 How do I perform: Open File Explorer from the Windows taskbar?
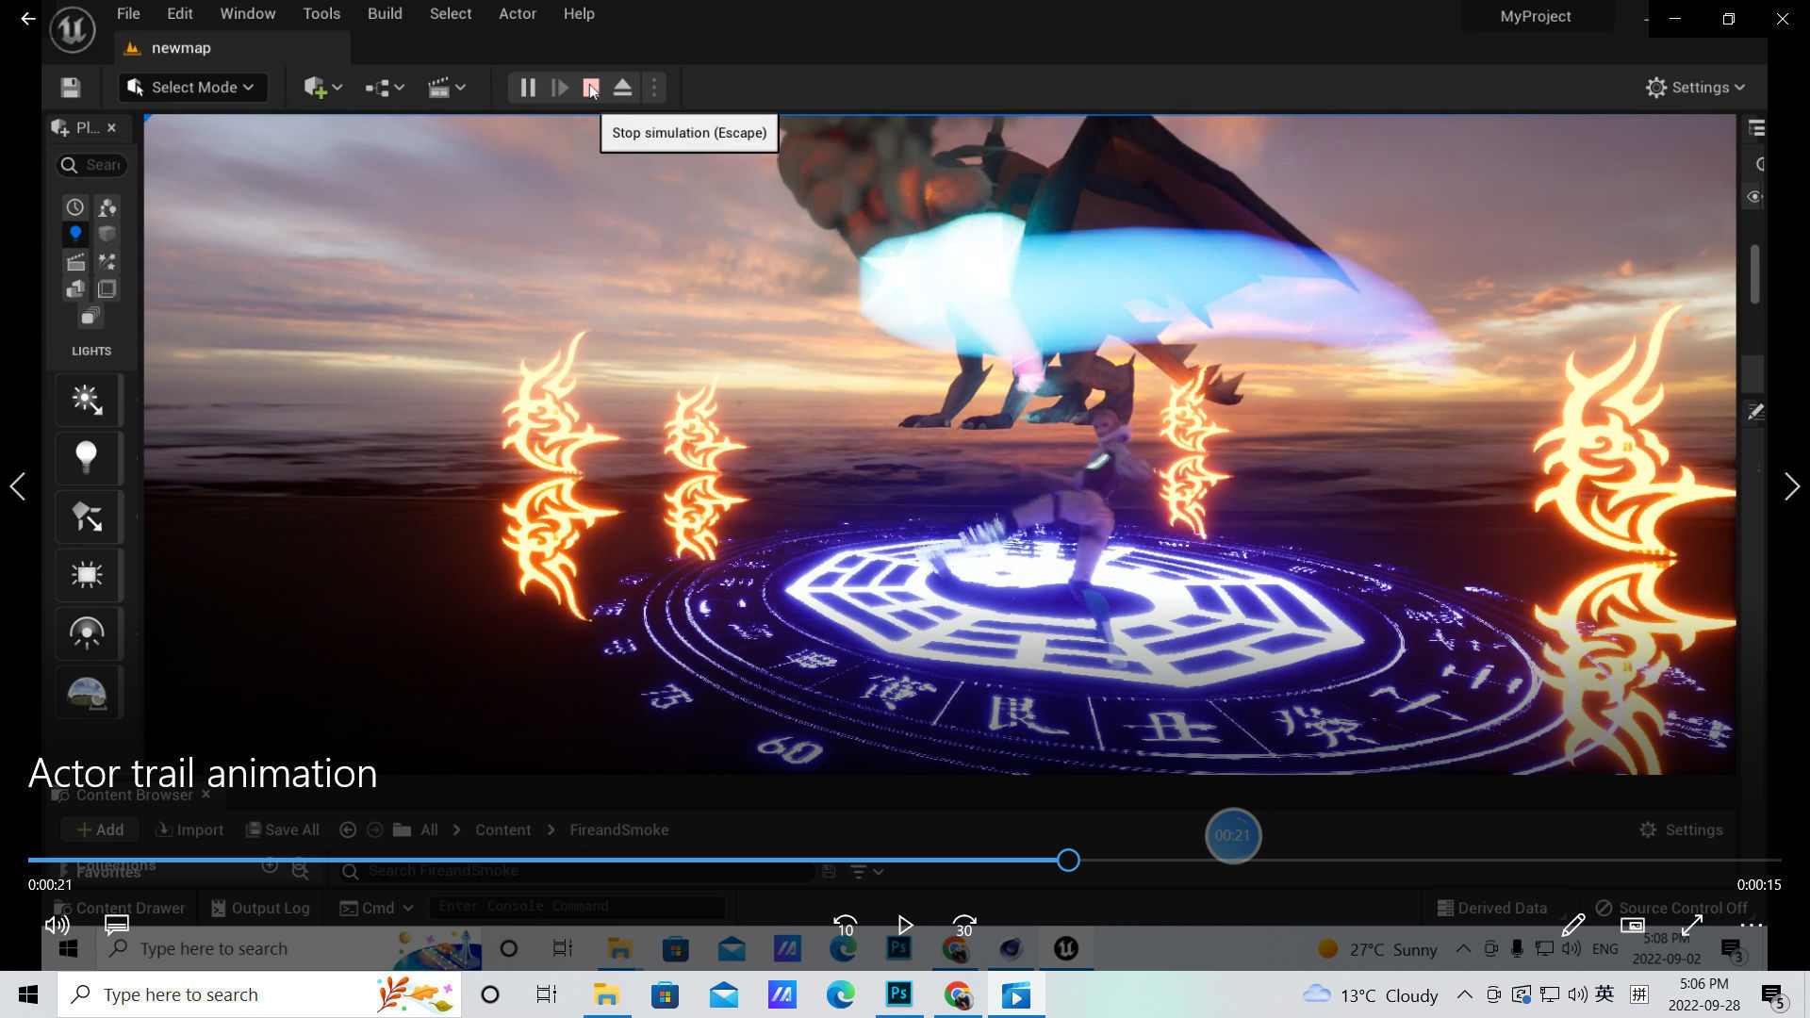[x=606, y=994]
